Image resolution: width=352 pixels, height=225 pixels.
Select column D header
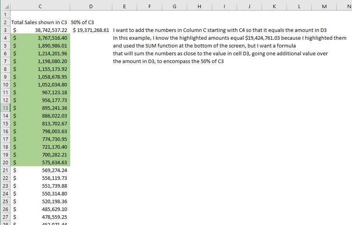91,6
